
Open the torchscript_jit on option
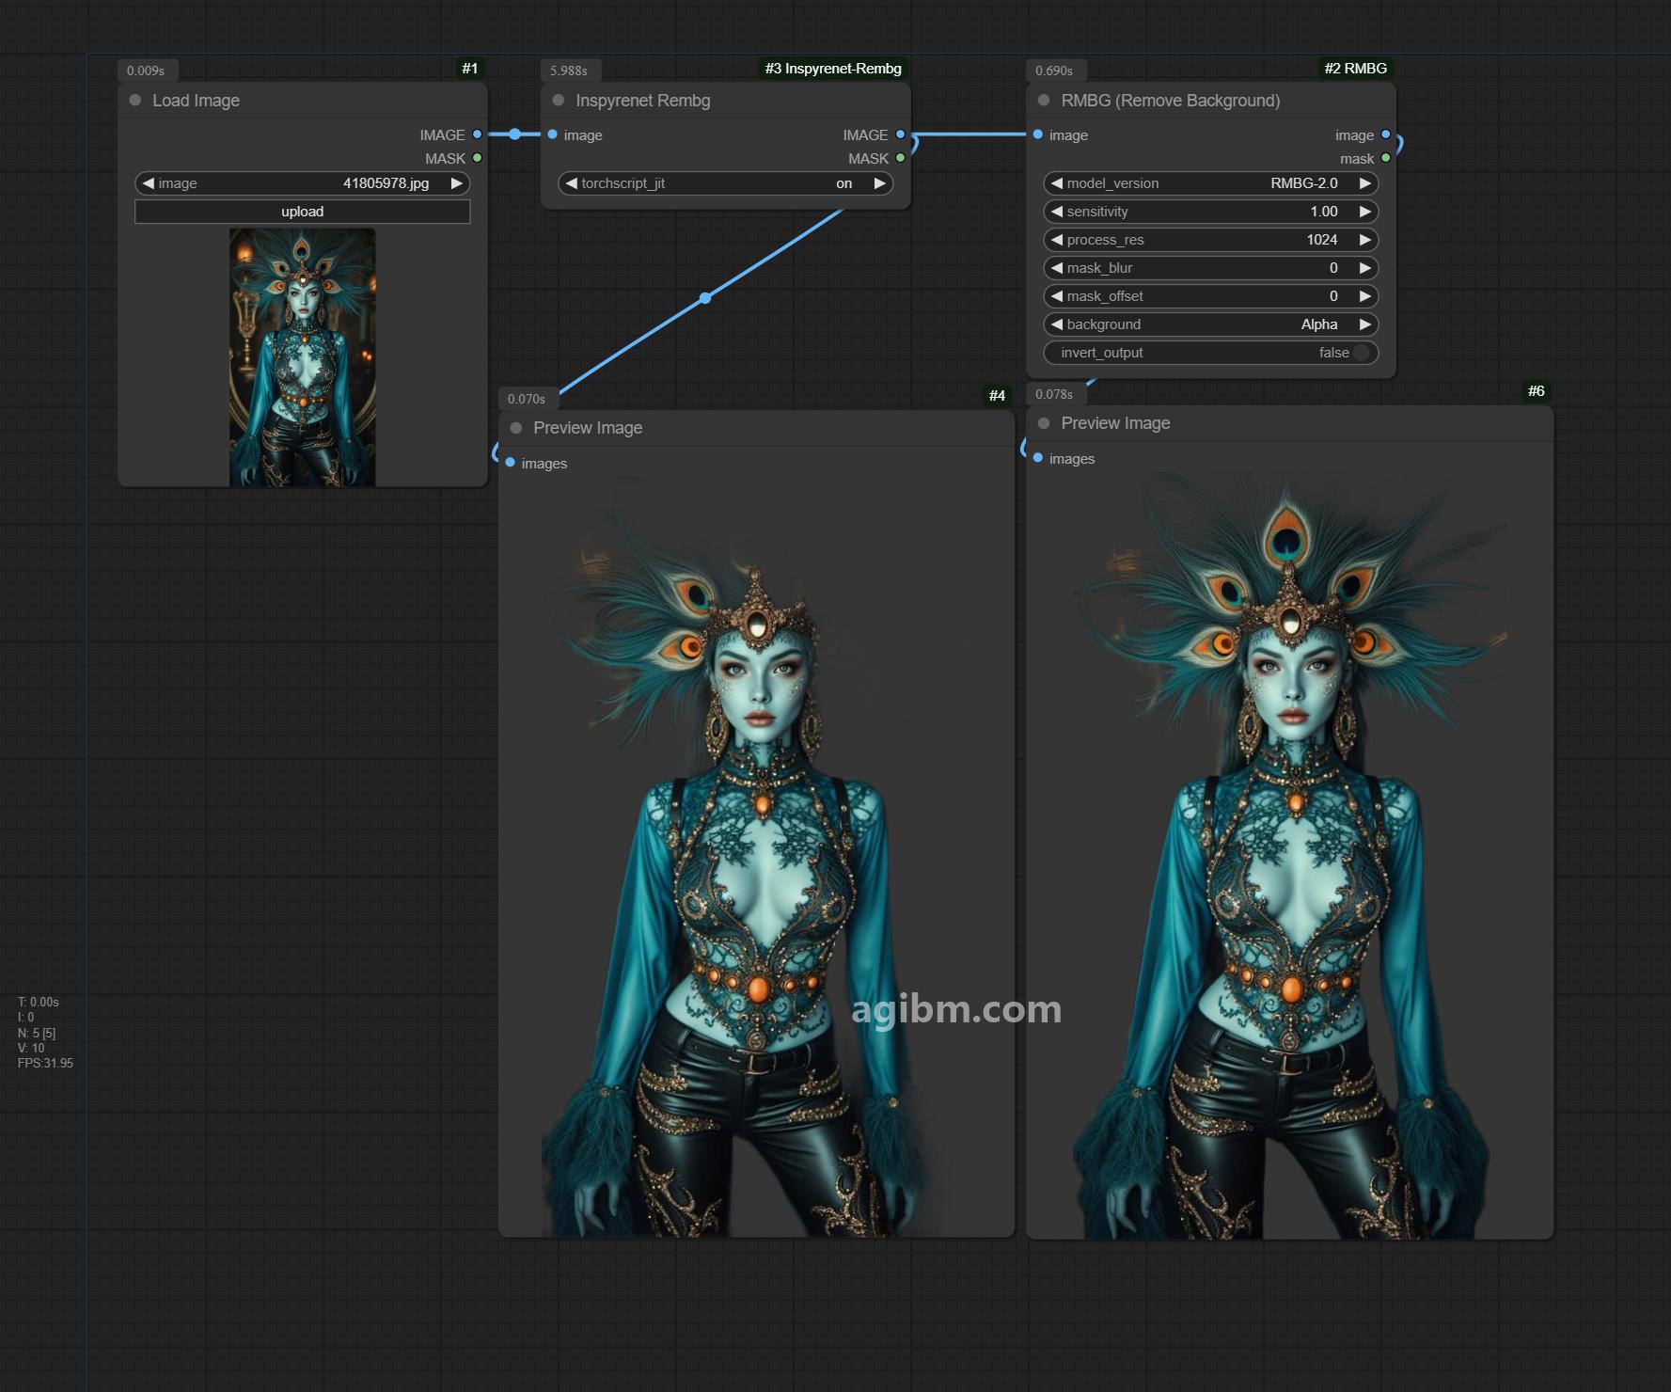(x=725, y=183)
